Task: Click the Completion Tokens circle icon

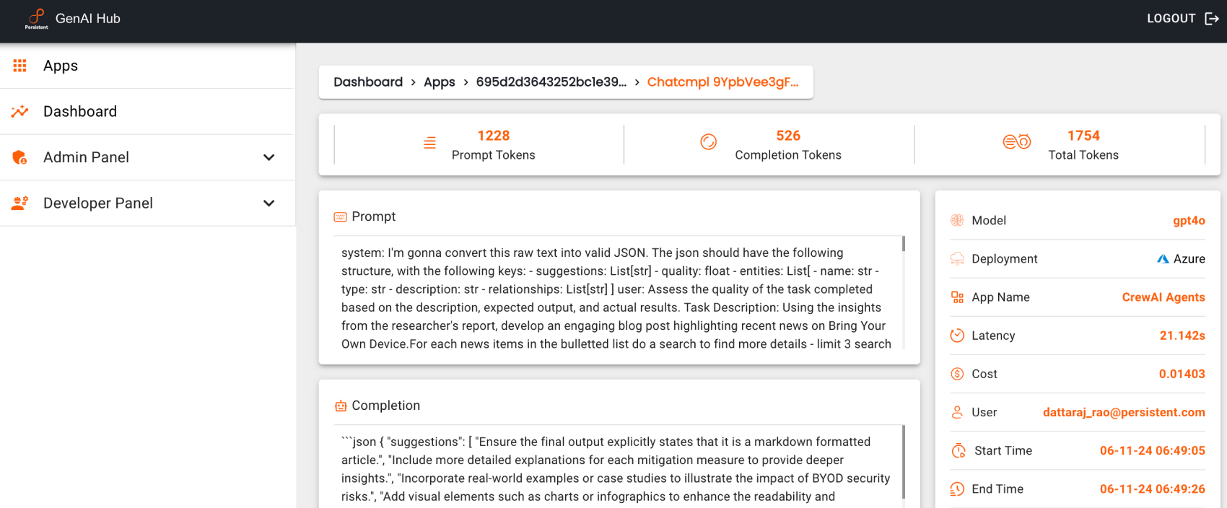Action: coord(709,142)
